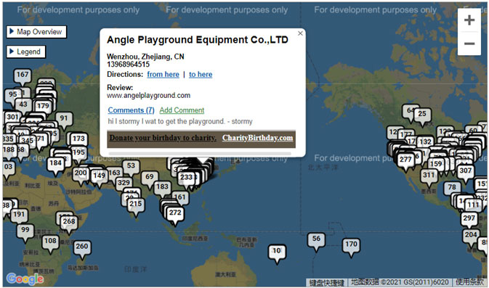Zoom in with the plus button

469,20
